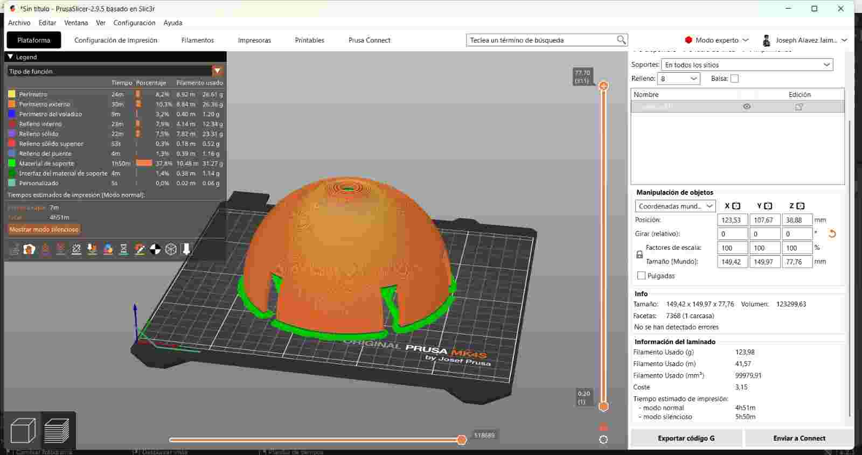Viewport: 862px width, 455px height.
Task: Toggle tool marker arrow icon
Action: pos(186,249)
